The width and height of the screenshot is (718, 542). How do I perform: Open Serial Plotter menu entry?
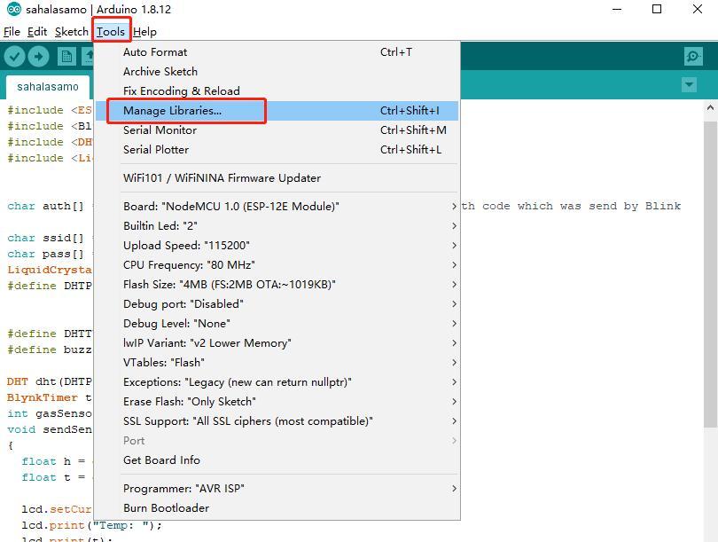(x=277, y=149)
